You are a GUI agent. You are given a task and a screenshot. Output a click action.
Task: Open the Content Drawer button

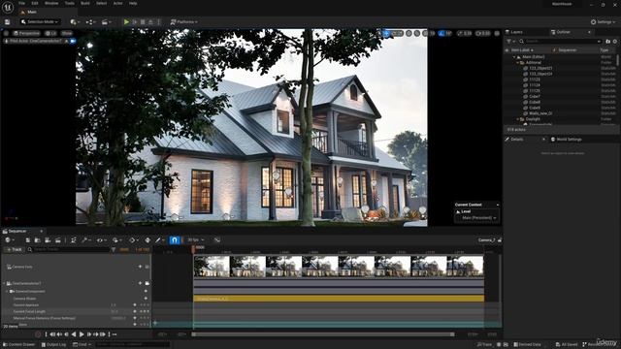(x=19, y=345)
